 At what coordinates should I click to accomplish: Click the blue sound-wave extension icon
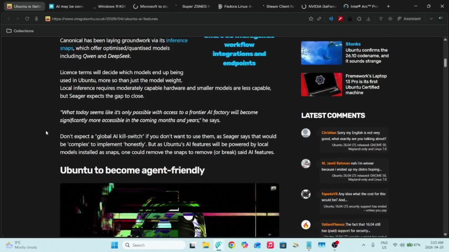coord(331,19)
